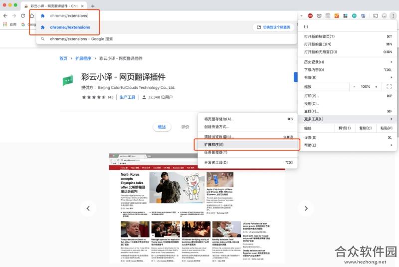Click the red ABP adblock extension icon
This screenshot has width=399, height=267.
click(310, 16)
